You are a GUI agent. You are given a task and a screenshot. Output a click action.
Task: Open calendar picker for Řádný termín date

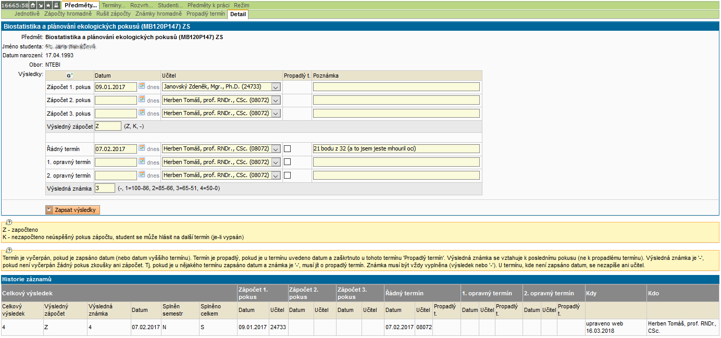point(142,148)
